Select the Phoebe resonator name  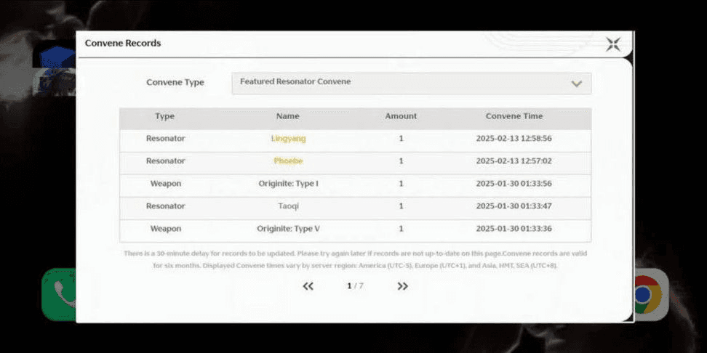point(289,161)
